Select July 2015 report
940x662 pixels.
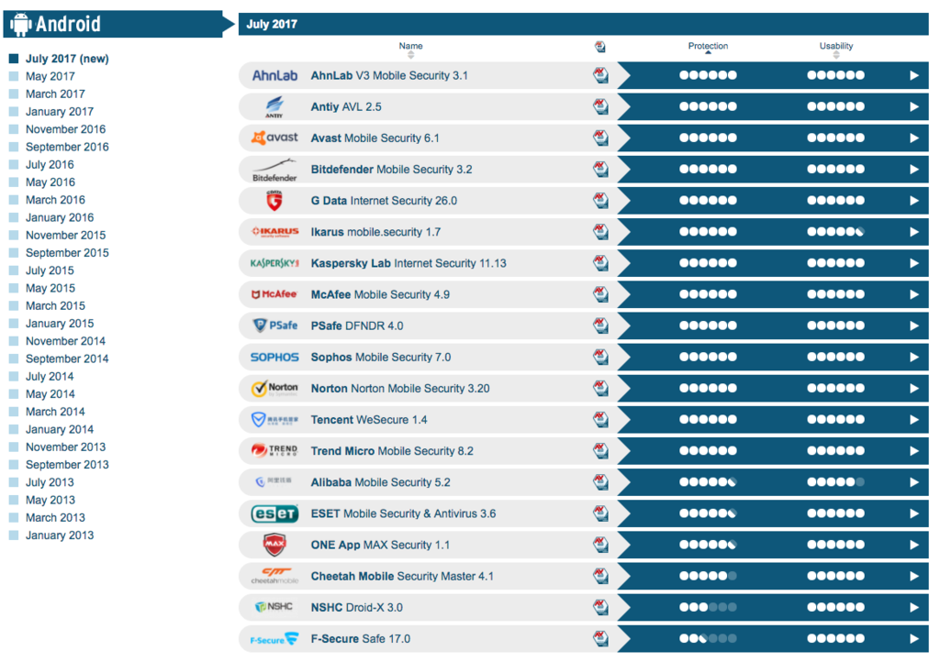pos(50,270)
